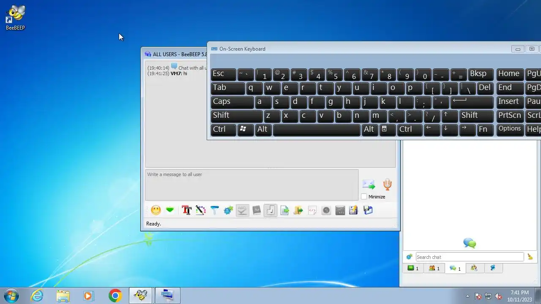Click the green down-arrow icon in chat toolbar

[x=170, y=210]
